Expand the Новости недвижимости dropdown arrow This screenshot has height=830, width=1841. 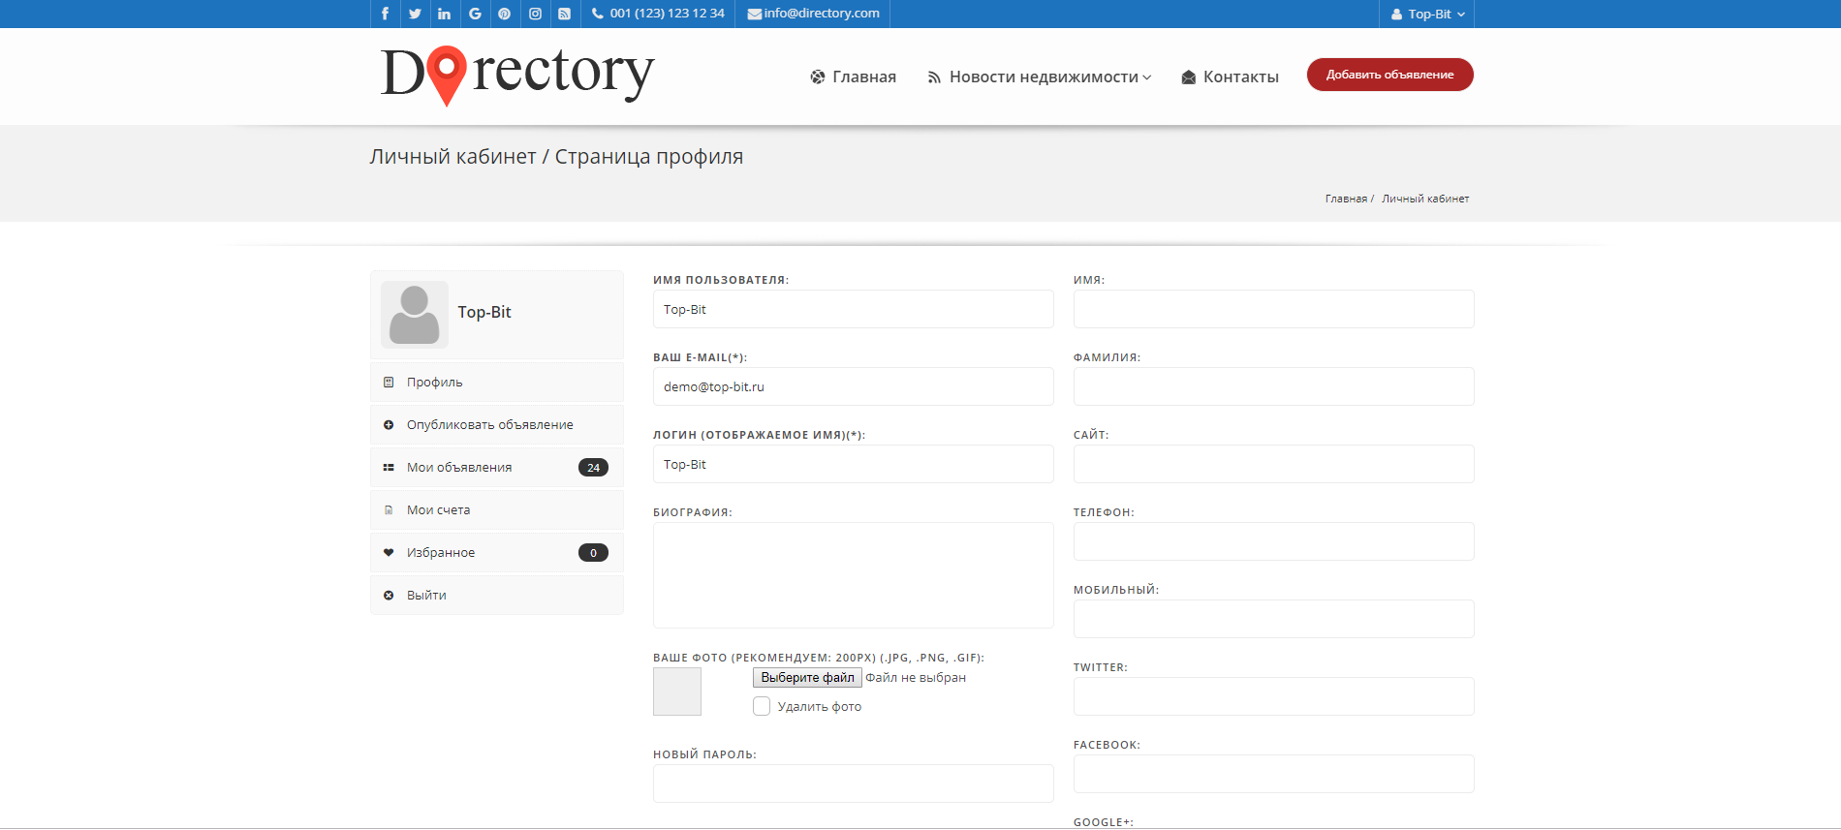click(1147, 77)
